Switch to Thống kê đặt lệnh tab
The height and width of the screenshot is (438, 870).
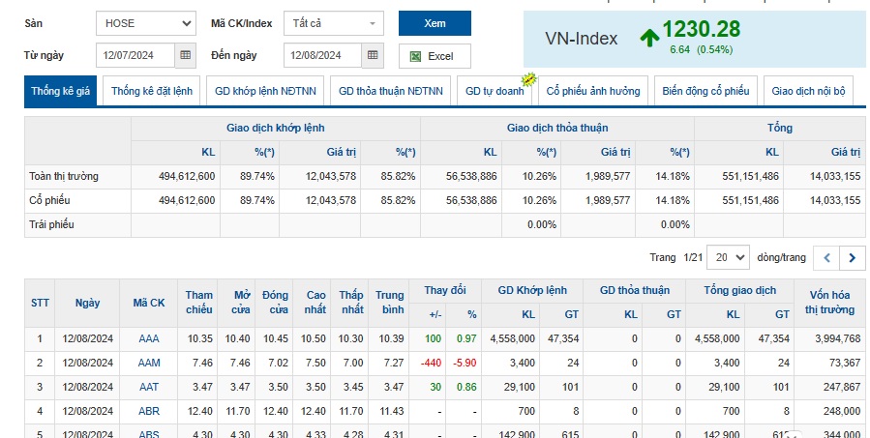(152, 92)
